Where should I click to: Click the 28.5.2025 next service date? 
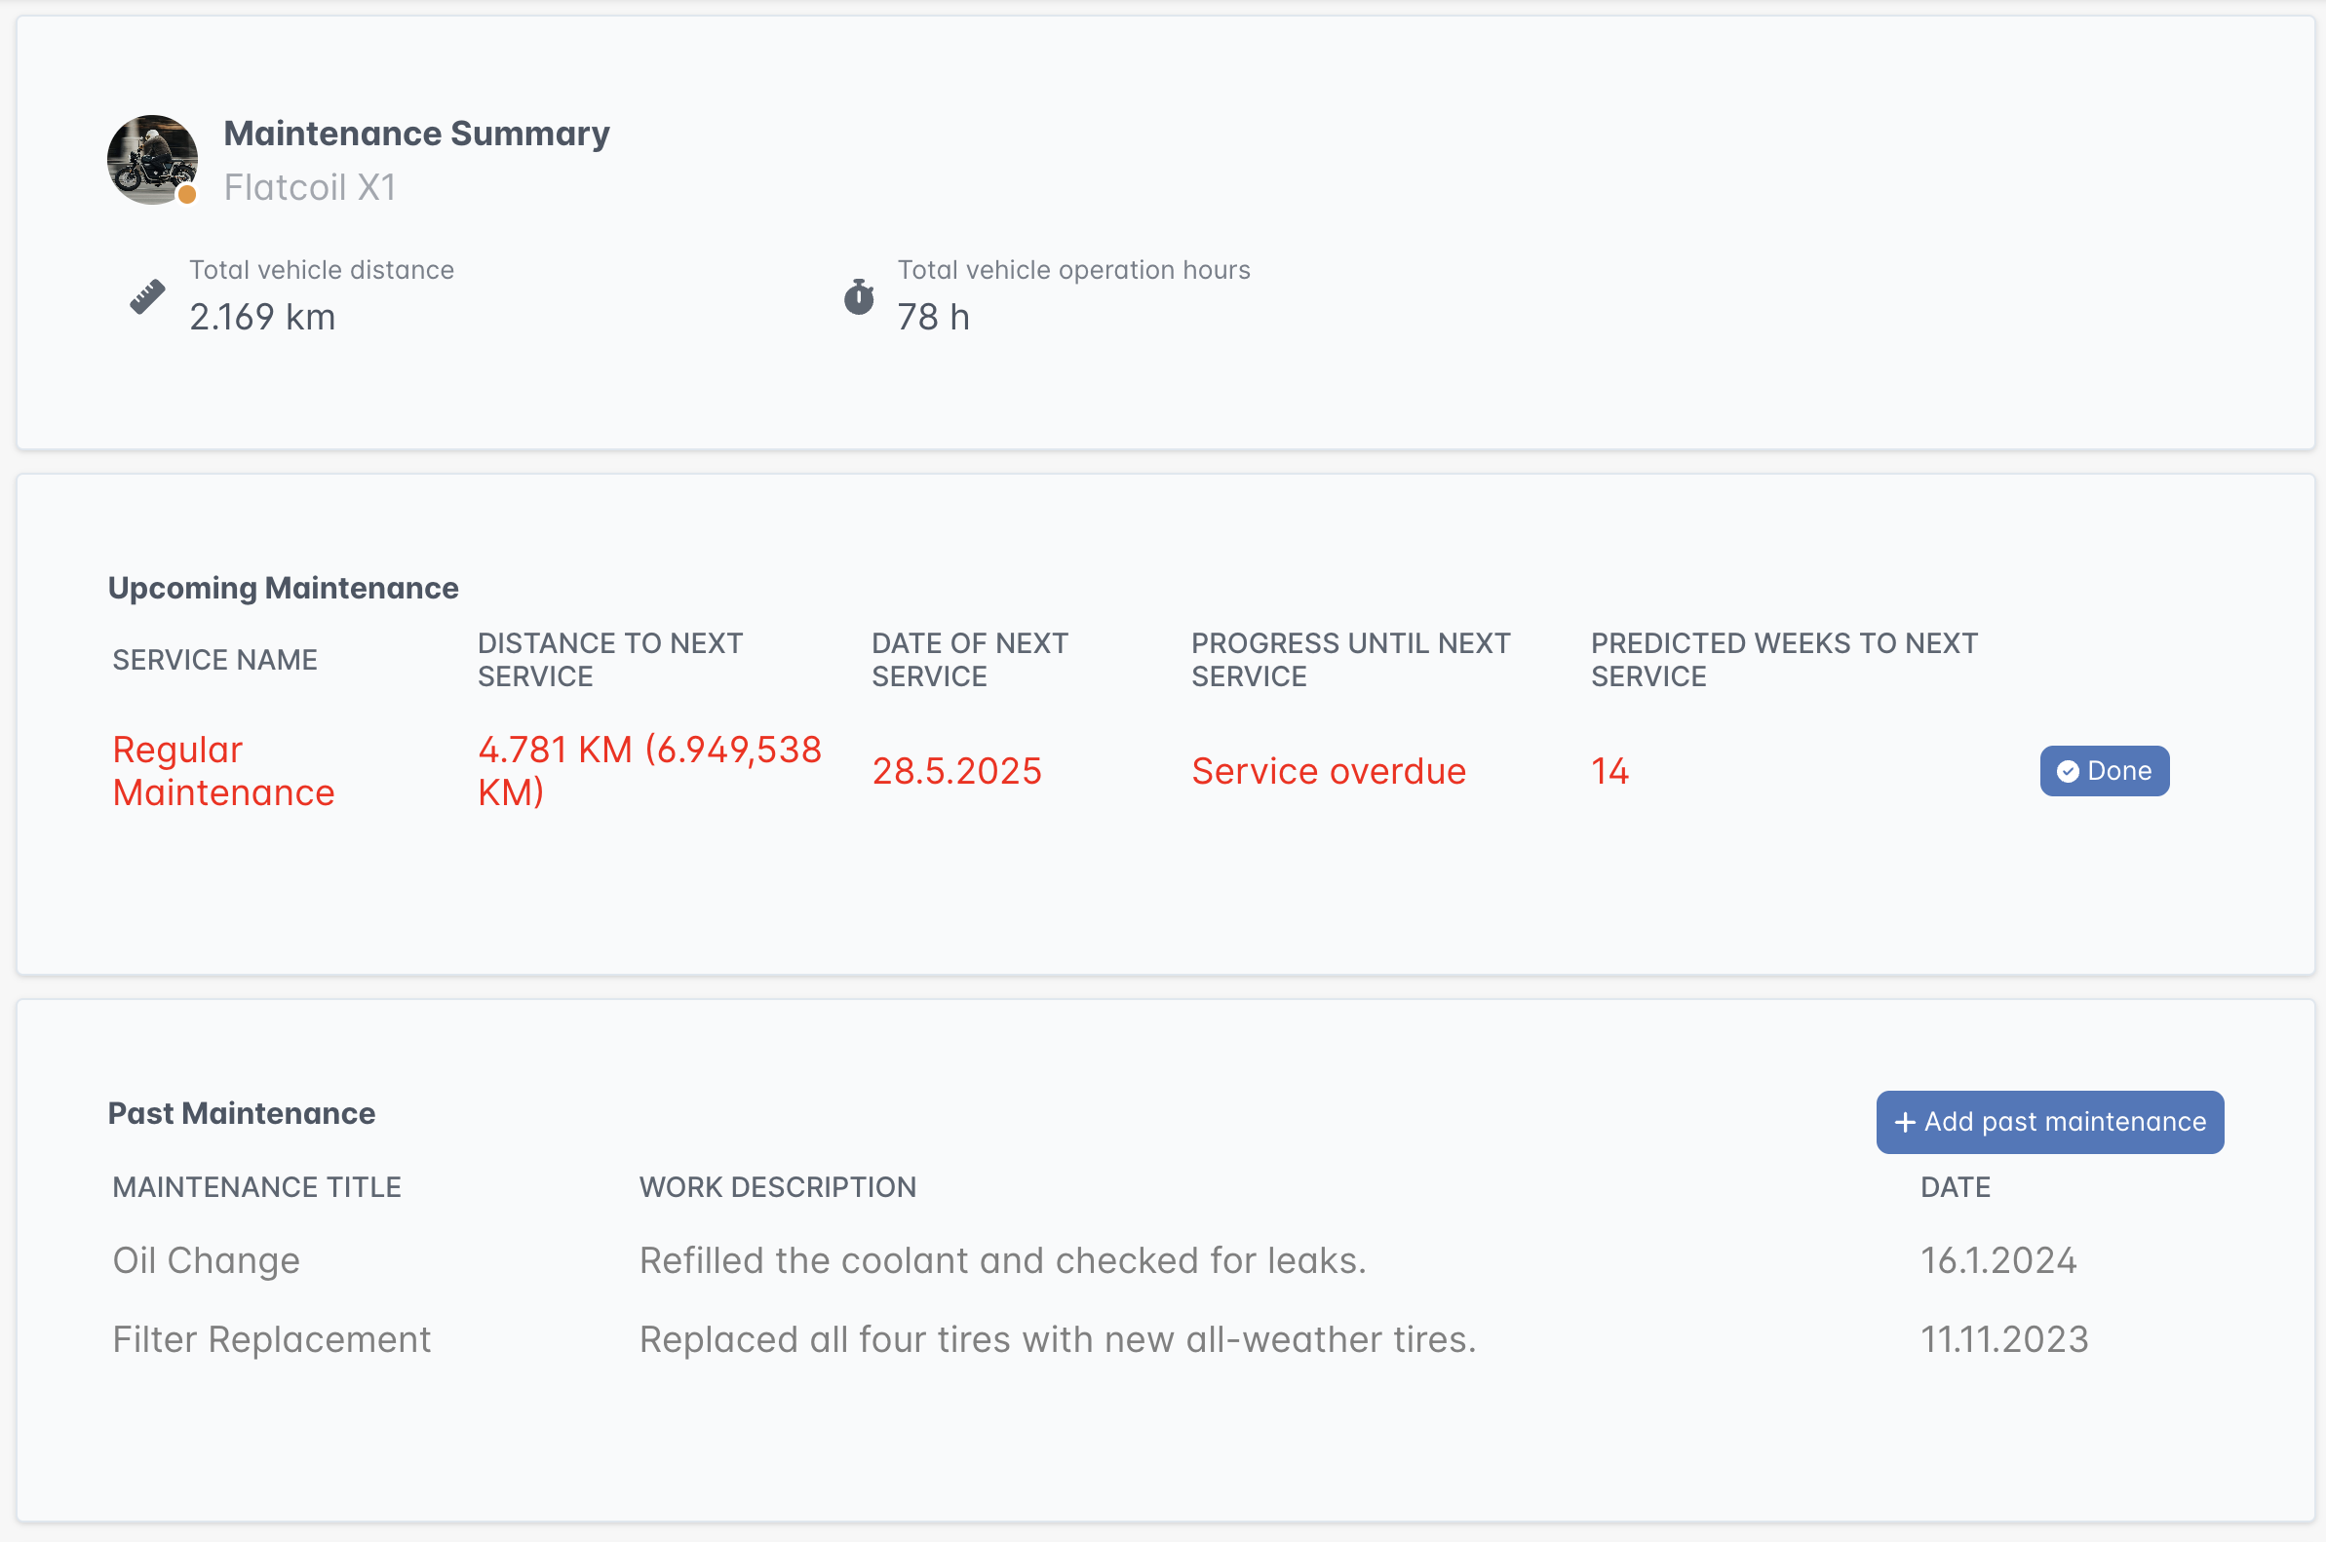point(956,771)
